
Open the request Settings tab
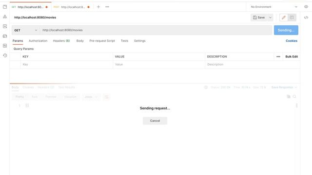point(140,41)
